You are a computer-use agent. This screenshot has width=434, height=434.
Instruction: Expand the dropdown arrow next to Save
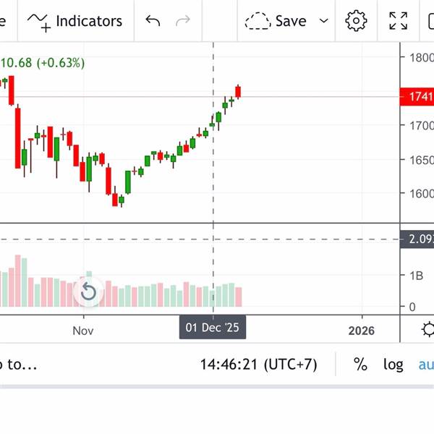coord(324,21)
